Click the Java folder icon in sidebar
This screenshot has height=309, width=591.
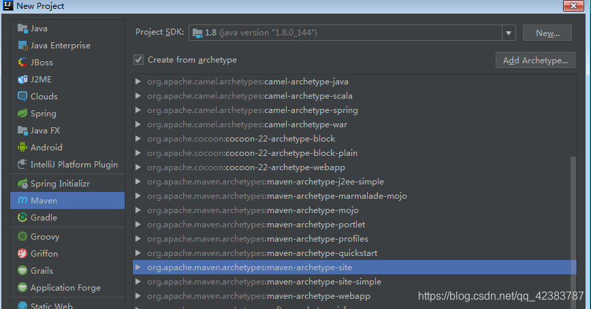click(22, 29)
